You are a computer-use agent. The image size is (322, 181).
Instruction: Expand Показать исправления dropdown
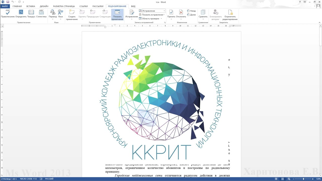[x=152, y=15]
